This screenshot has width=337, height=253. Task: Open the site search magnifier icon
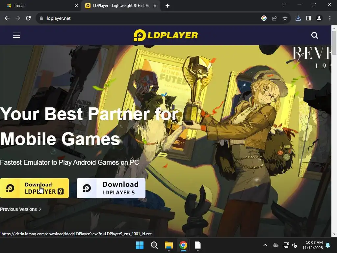315,35
